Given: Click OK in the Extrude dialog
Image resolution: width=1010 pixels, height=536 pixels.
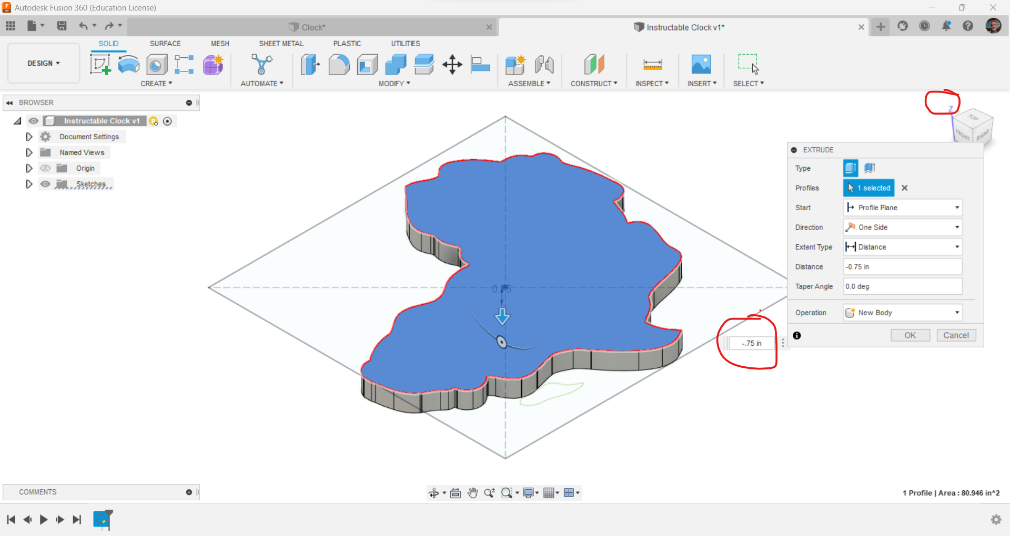Looking at the screenshot, I should point(910,335).
